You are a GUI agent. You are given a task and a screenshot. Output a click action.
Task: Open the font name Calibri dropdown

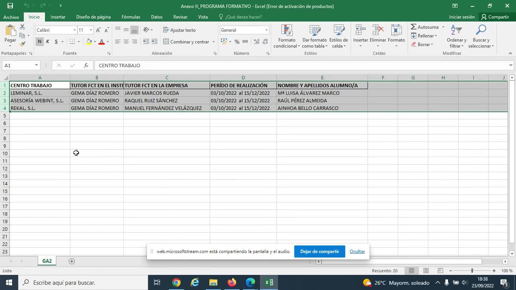click(74, 30)
